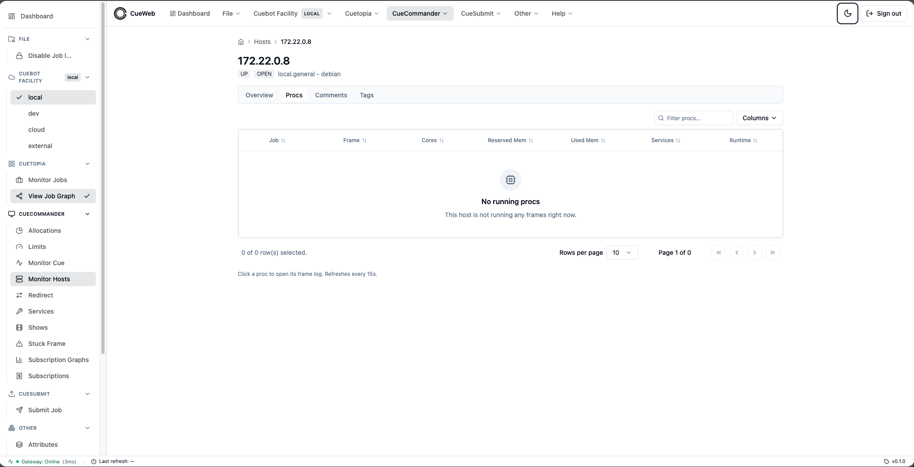Open Monitor Hosts page
This screenshot has height=467, width=914.
coord(53,279)
